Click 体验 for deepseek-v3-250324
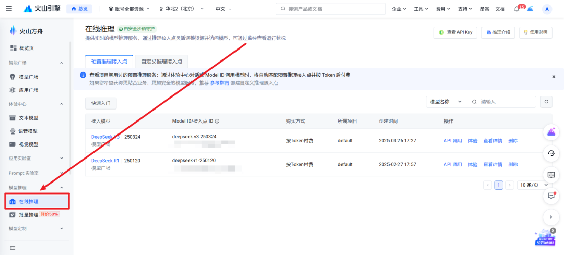564x255 pixels. 472,141
